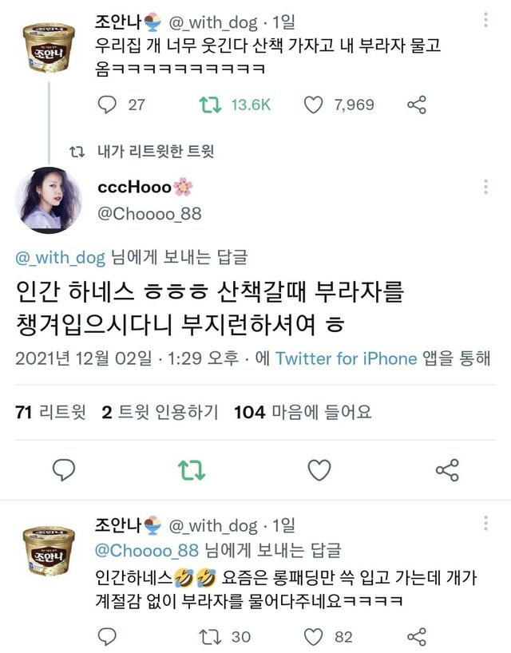Open the share icon on the top tweet

[x=417, y=103]
